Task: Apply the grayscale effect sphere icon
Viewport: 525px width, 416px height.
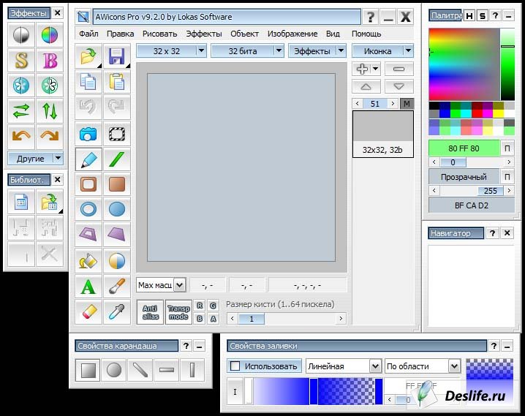Action: pyautogui.click(x=21, y=35)
